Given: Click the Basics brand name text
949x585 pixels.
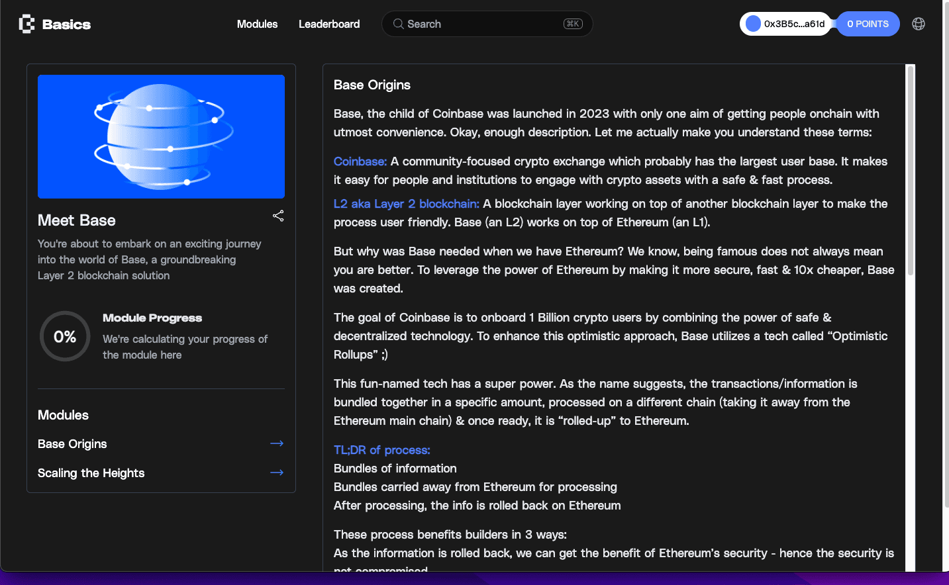Looking at the screenshot, I should [x=66, y=24].
